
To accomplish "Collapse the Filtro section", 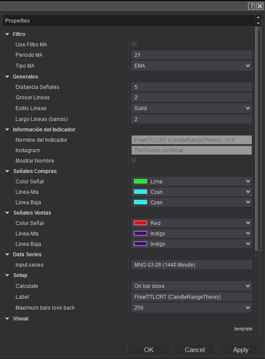I will click(x=7, y=34).
